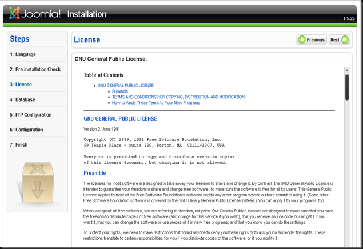Click the Joomla! logo in header
Viewport: 363px width, 249px height.
35,13
